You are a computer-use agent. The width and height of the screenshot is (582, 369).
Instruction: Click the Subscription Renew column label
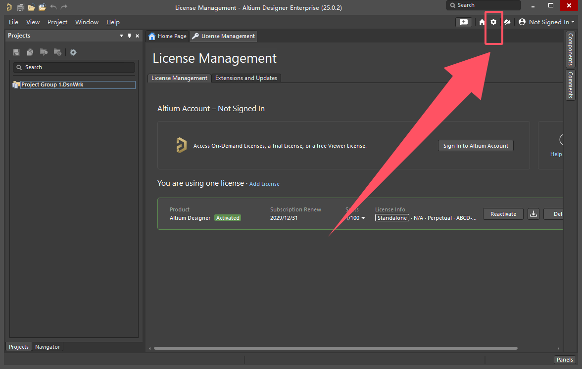pos(295,209)
